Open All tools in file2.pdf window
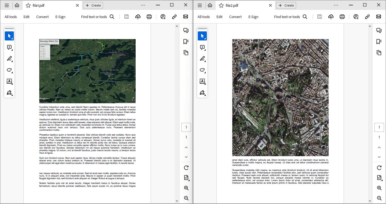This screenshot has height=204, width=386. [x=204, y=17]
